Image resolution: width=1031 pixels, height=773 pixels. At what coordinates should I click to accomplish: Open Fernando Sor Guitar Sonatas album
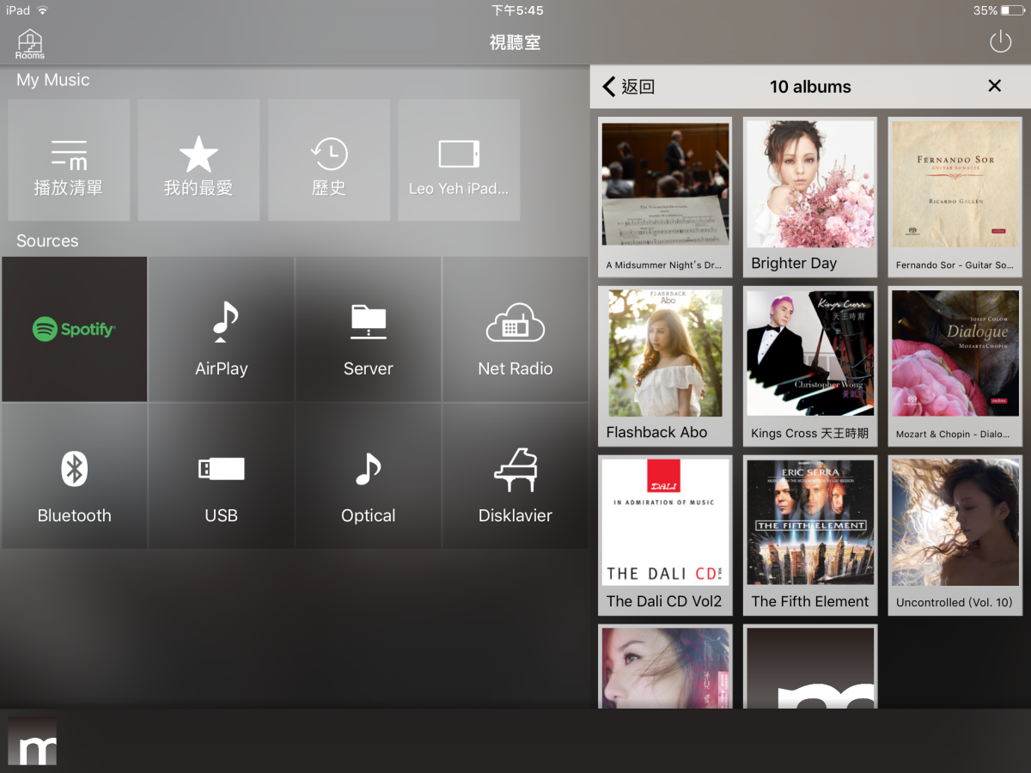(x=955, y=197)
